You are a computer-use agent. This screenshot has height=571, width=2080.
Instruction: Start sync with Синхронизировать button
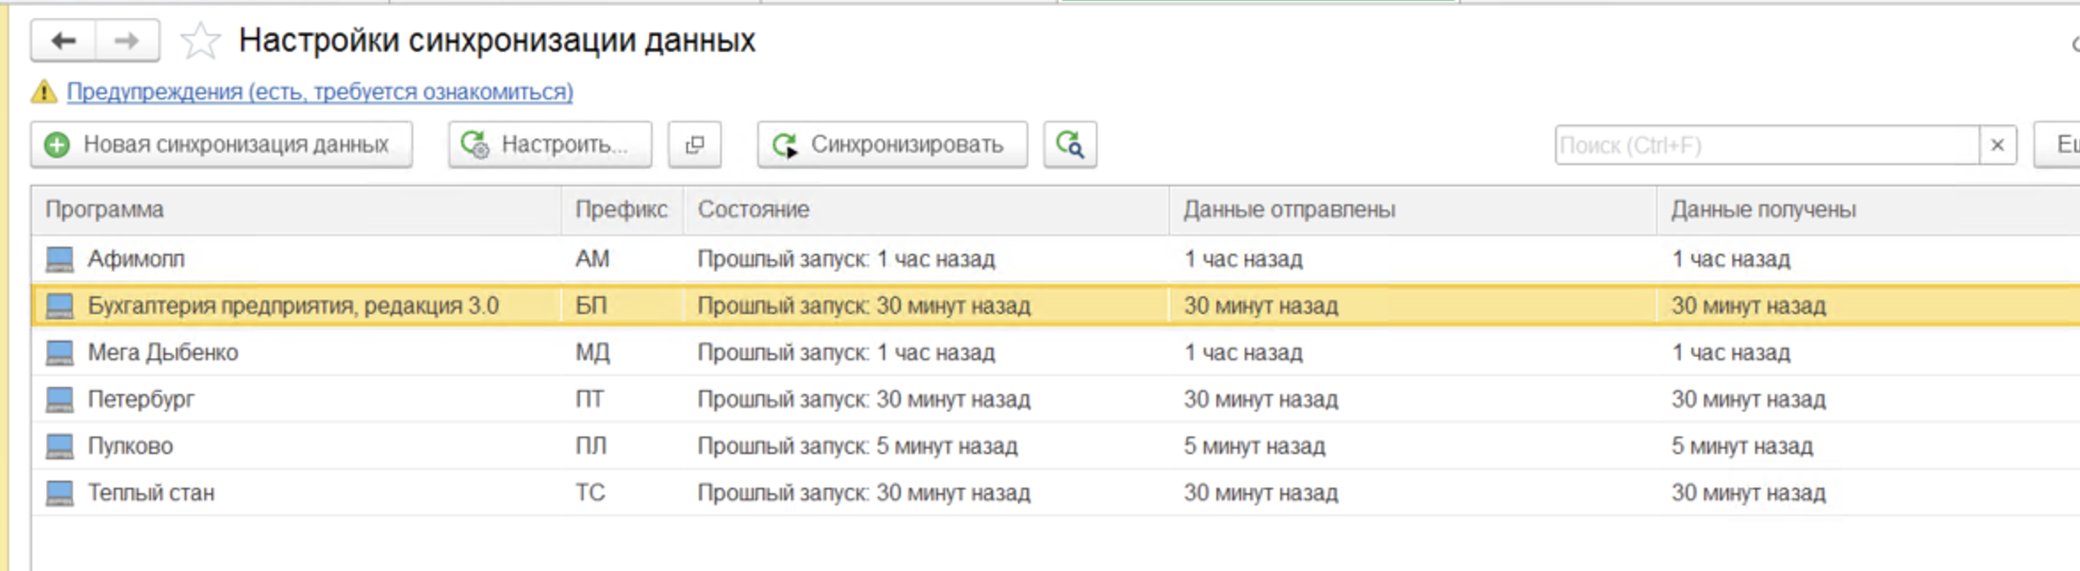tap(892, 145)
